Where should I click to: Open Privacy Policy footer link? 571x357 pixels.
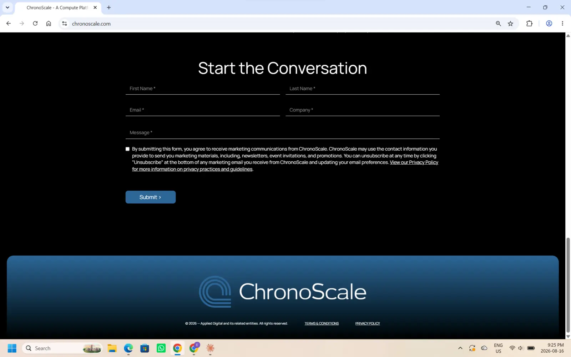pyautogui.click(x=368, y=323)
